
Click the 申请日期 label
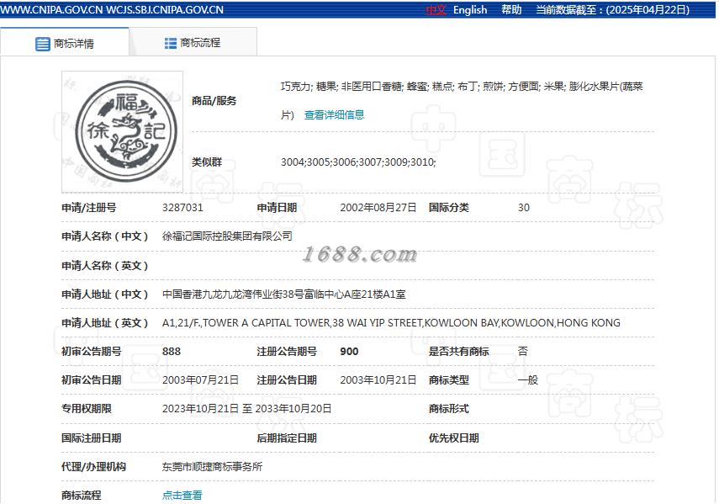click(x=277, y=207)
